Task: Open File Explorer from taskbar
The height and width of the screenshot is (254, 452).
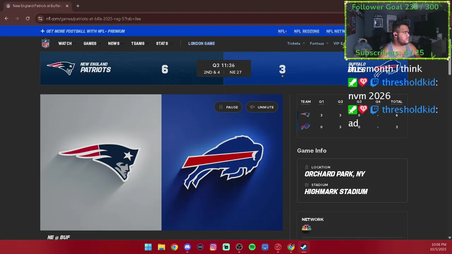Action: point(161,247)
